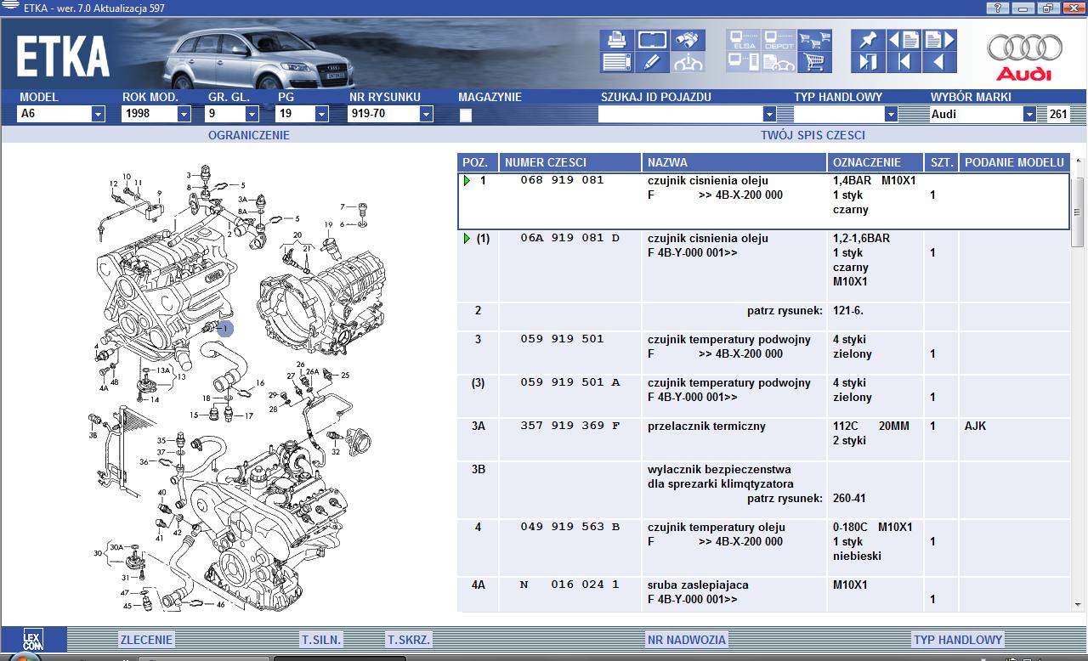This screenshot has height=661, width=1088.
Task: Click the computer-to-server icon below ELSA
Action: tap(743, 62)
